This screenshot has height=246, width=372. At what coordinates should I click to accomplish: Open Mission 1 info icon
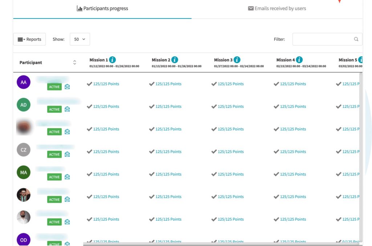tap(113, 60)
